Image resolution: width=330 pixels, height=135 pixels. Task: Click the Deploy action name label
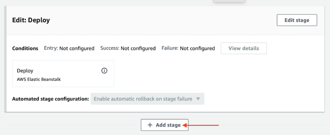coord(25,71)
